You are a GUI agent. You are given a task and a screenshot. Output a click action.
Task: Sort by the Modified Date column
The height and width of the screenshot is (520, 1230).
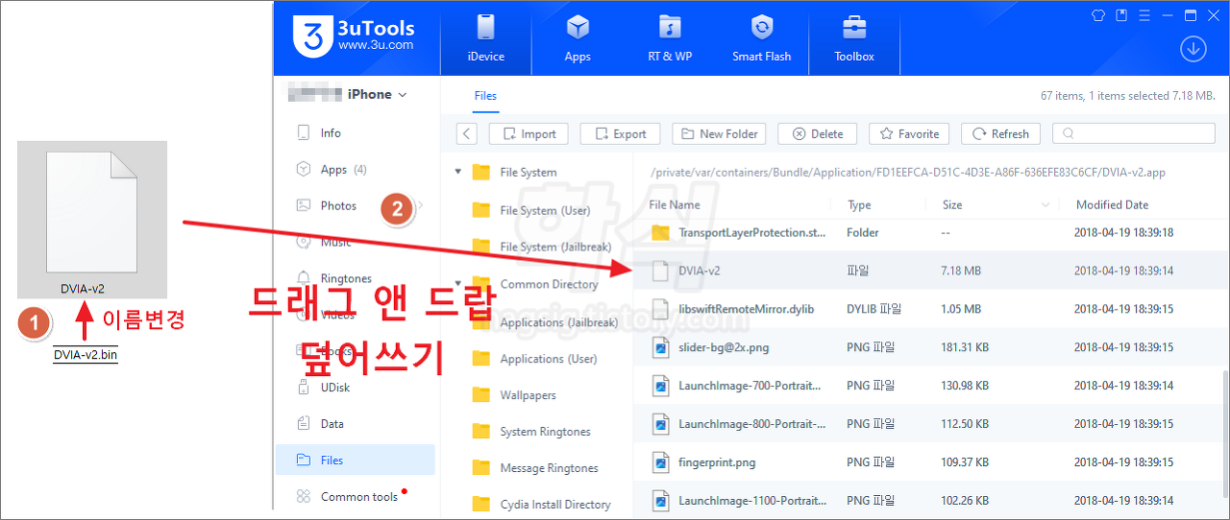[x=1112, y=204]
